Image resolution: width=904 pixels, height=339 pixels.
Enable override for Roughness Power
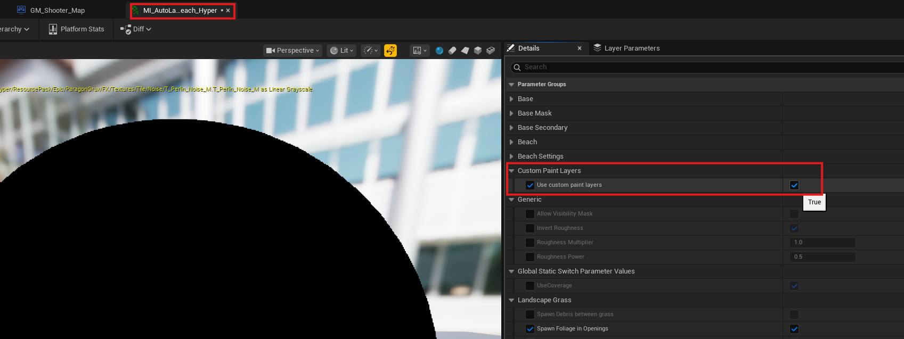(530, 257)
